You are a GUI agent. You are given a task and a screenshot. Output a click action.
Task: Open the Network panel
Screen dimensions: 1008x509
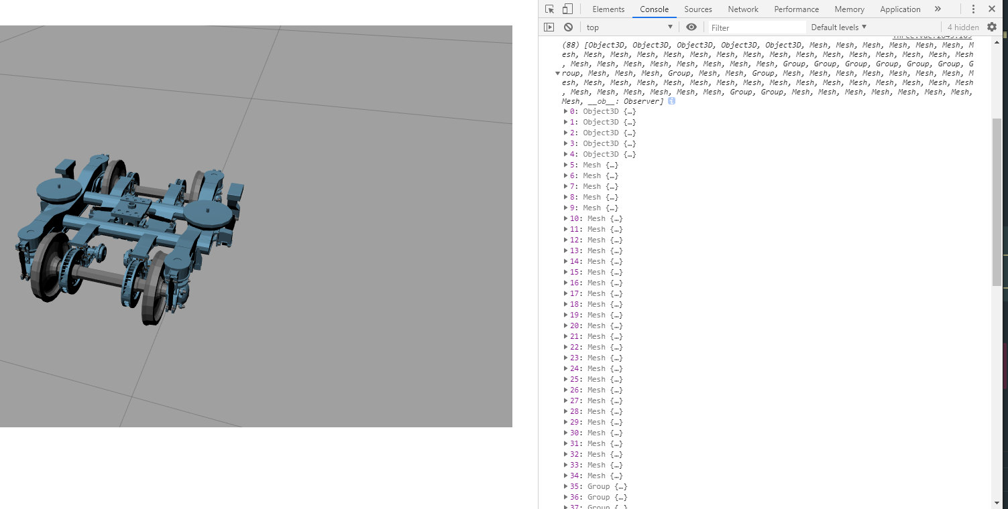click(742, 9)
